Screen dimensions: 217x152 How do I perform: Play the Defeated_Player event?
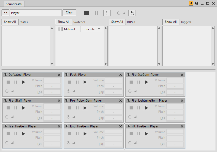(x=24, y=82)
